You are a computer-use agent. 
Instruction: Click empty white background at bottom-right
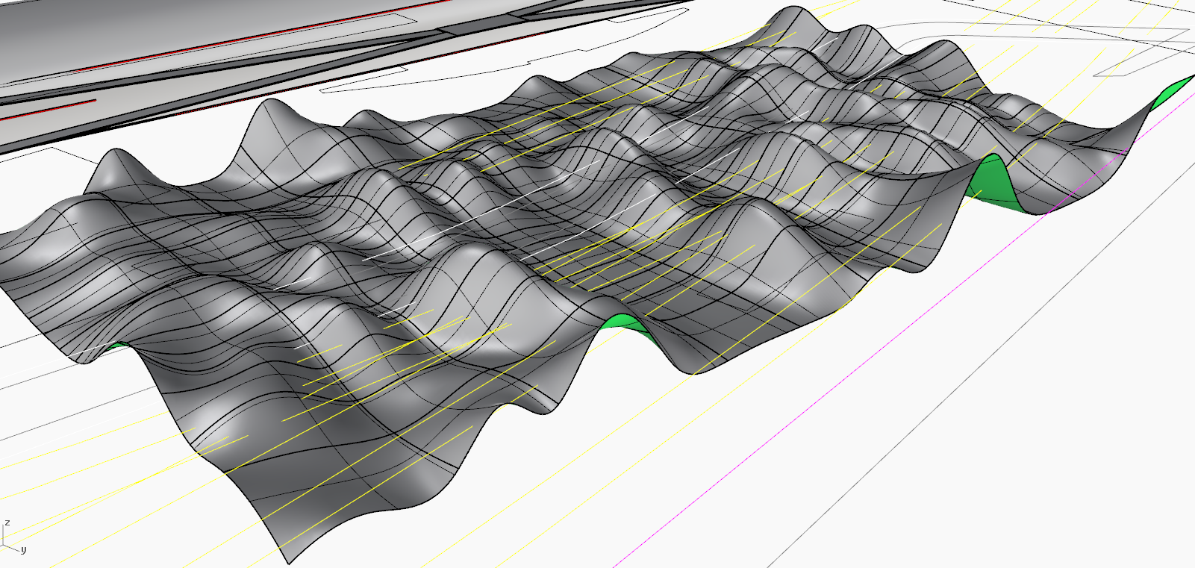coord(1045,485)
